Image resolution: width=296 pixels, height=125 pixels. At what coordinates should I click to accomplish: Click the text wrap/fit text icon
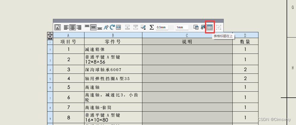click(x=106, y=27)
